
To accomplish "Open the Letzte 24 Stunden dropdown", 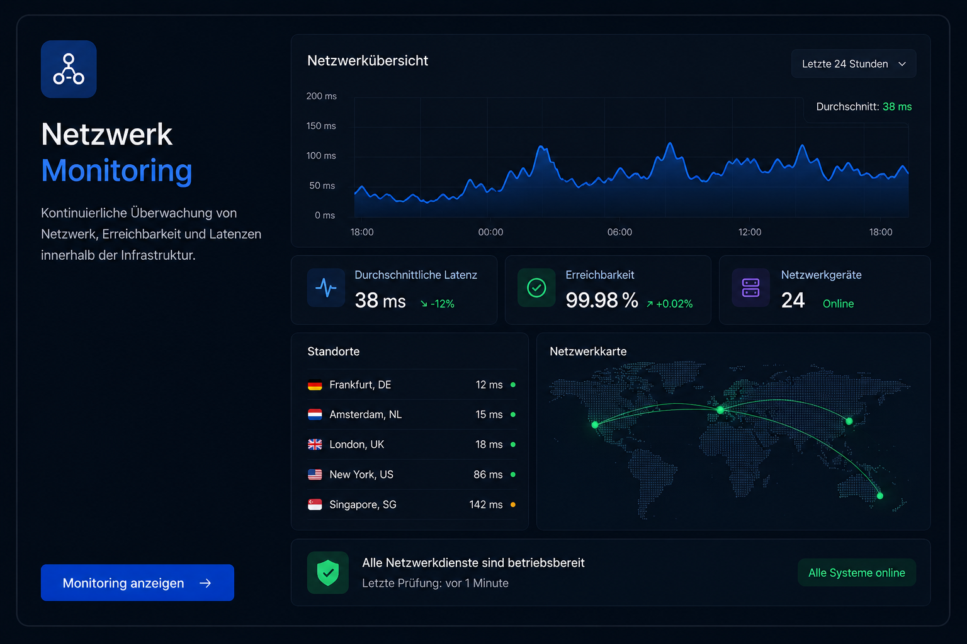I will tap(854, 64).
